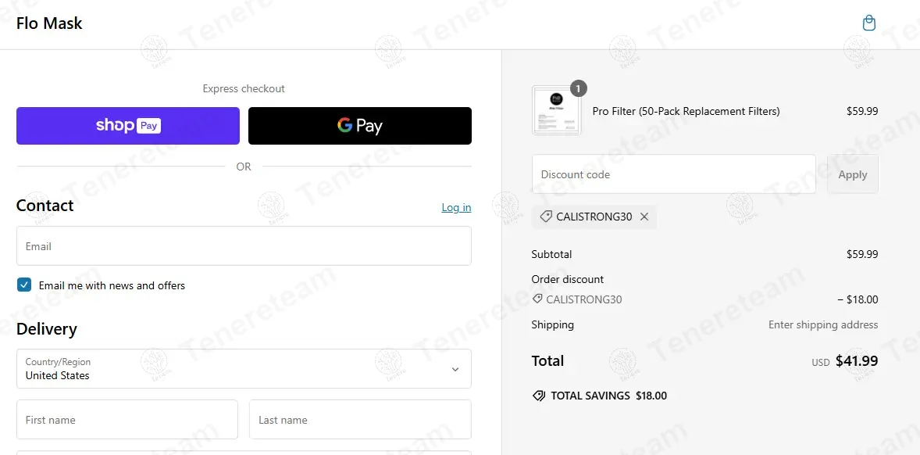Pay with the Shop Pay express button
The image size is (920, 455).
point(128,126)
